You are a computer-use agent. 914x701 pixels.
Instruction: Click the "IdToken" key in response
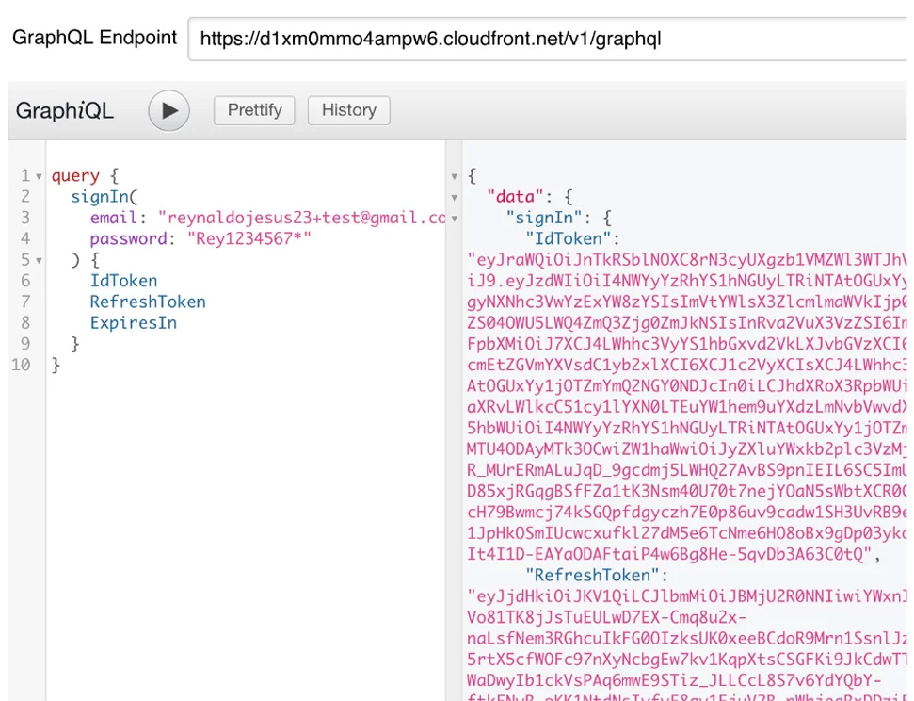(x=569, y=238)
